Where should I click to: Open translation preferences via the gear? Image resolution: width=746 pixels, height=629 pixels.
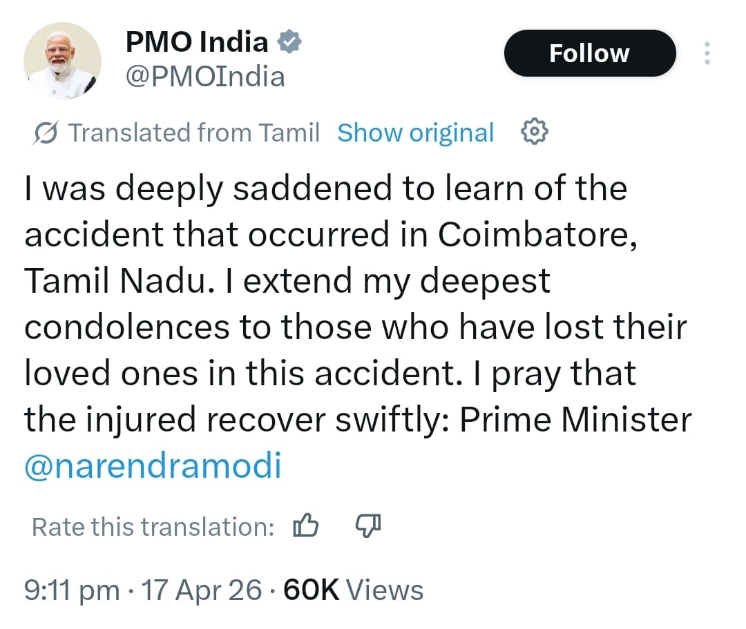tap(534, 131)
